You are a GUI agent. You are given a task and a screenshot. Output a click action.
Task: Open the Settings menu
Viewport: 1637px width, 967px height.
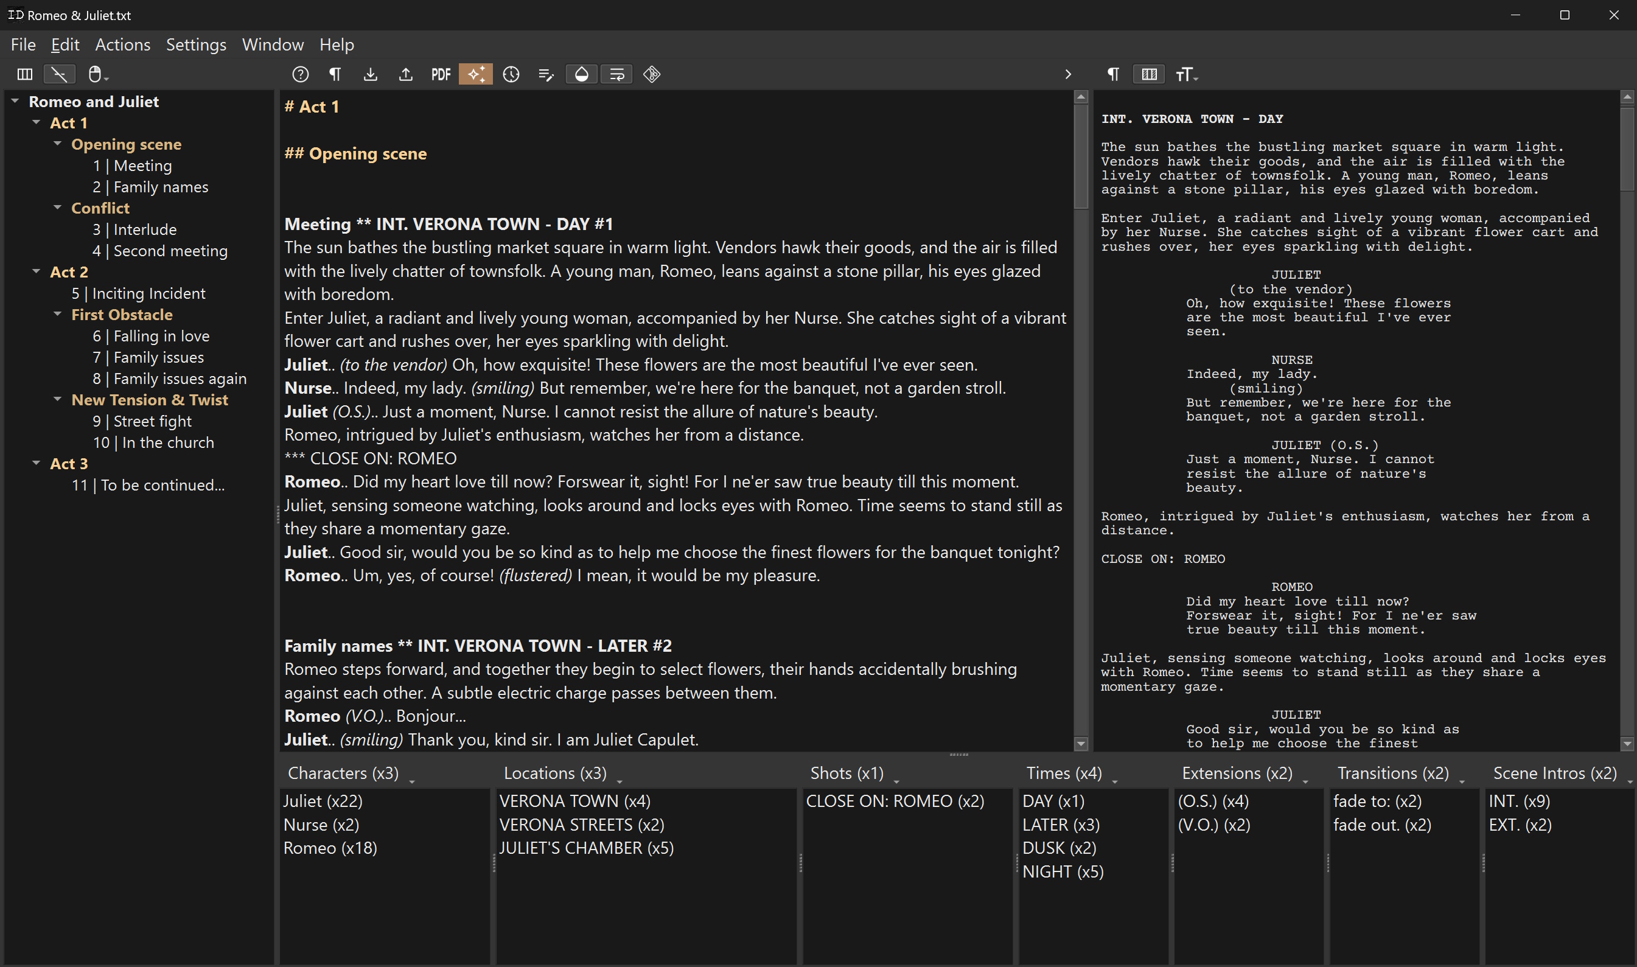pyautogui.click(x=196, y=45)
